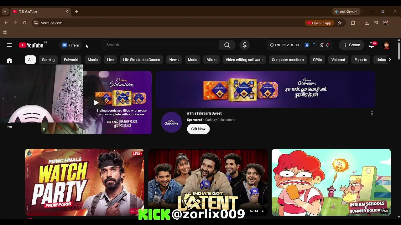Viewport: 401px width, 225px height.
Task: Open the vidIQ Filters panel
Action: pyautogui.click(x=70, y=45)
